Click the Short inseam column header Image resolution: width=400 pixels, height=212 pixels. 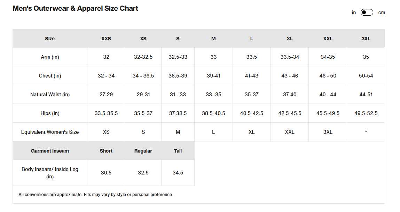point(106,151)
